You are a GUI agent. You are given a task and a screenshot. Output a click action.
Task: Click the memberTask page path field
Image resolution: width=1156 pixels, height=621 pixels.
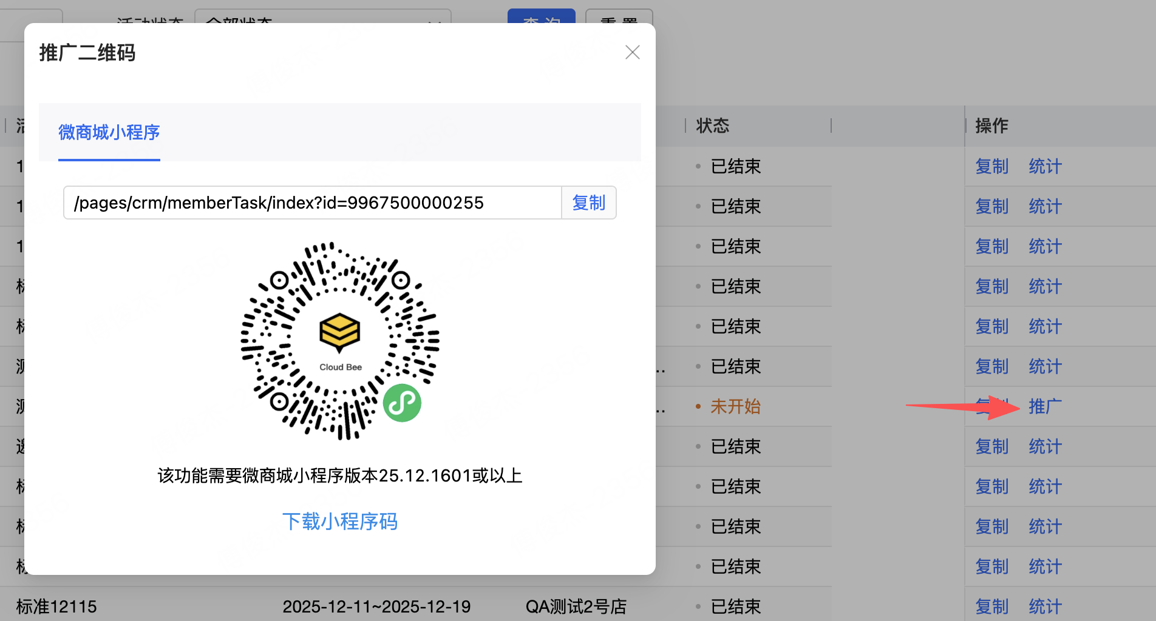pyautogui.click(x=313, y=203)
